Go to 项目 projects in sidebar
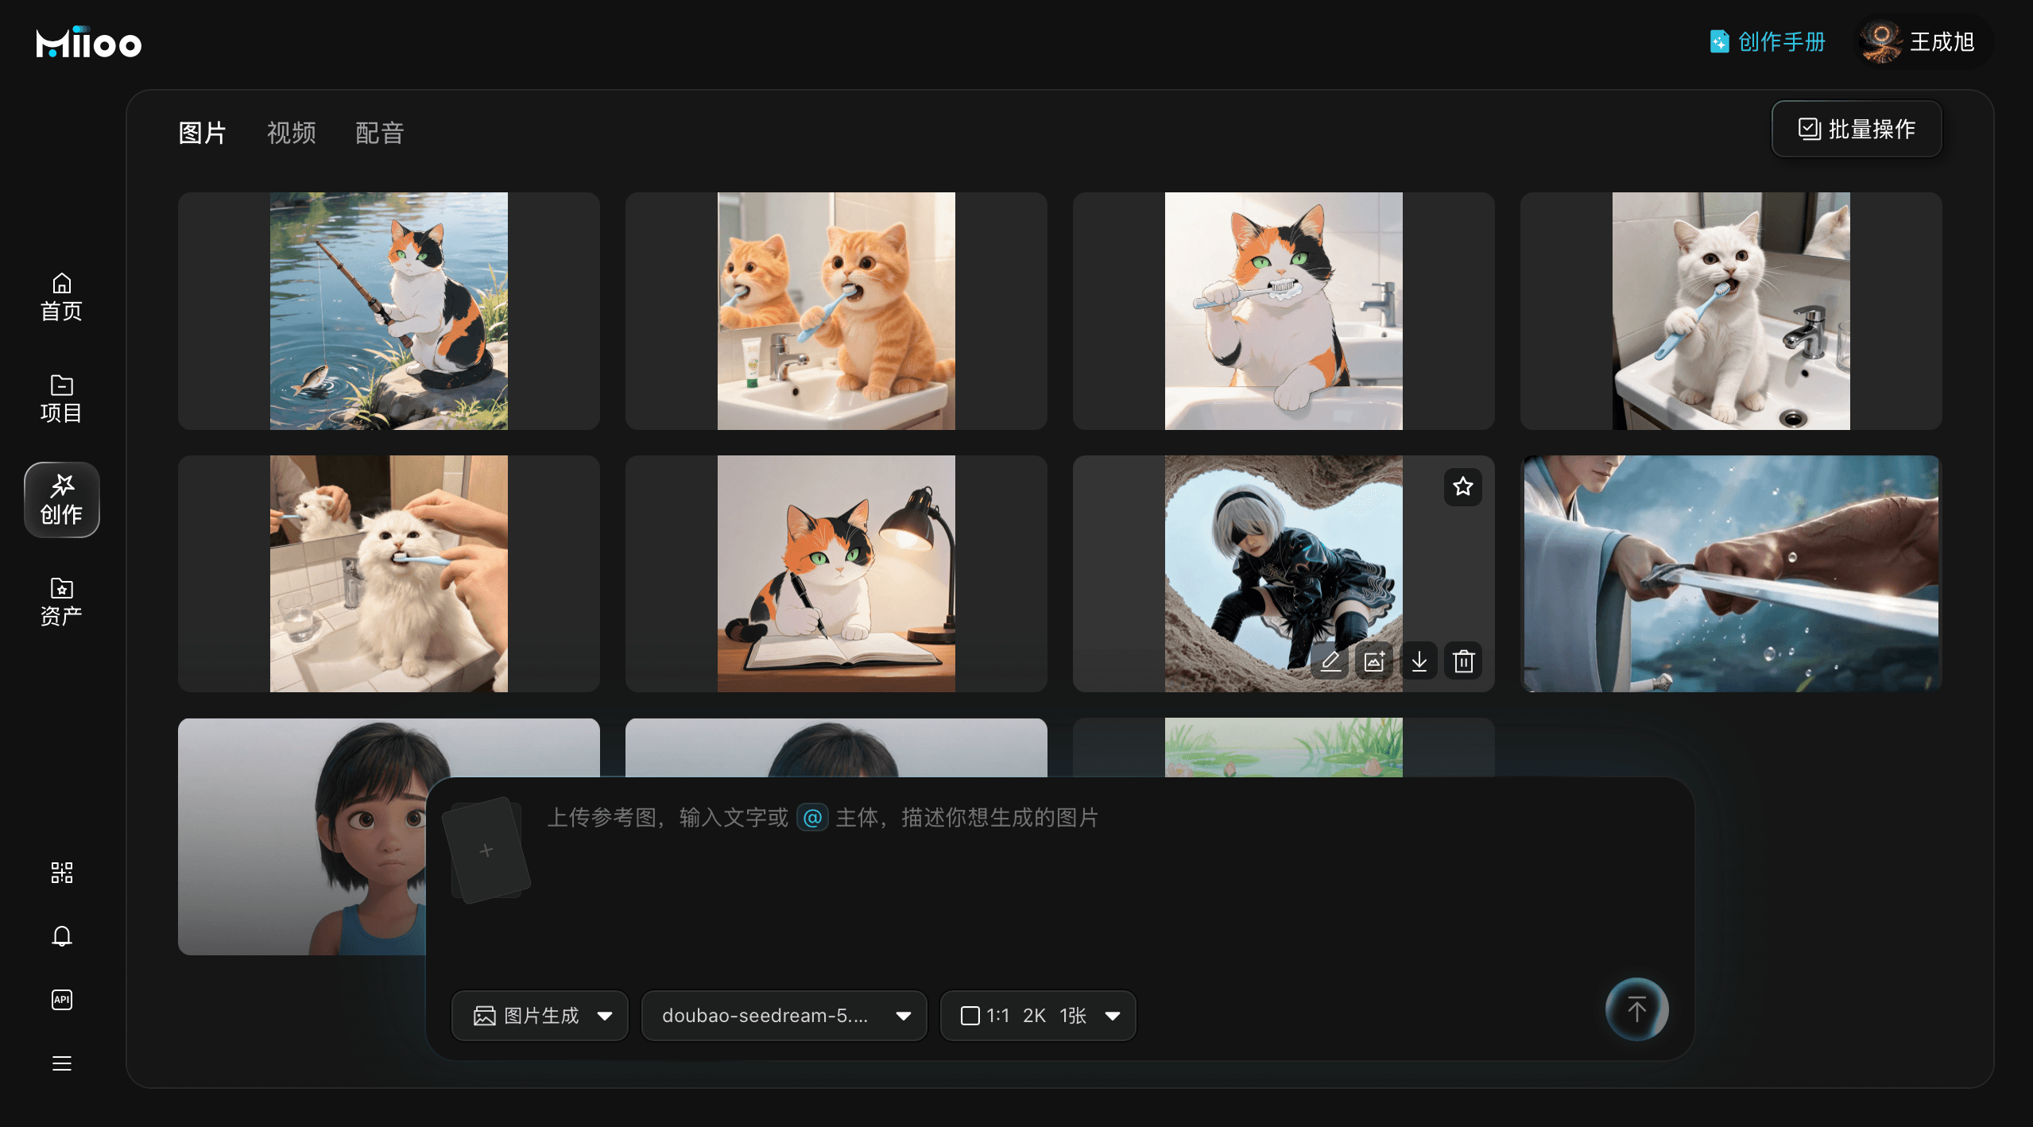The width and height of the screenshot is (2033, 1127). tap(61, 399)
